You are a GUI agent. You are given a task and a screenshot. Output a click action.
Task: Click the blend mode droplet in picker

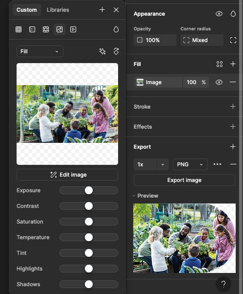coord(116,29)
